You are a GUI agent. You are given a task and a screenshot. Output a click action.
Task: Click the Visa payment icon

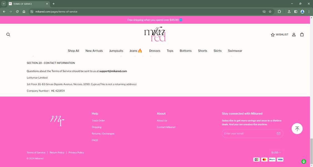(x=280, y=160)
